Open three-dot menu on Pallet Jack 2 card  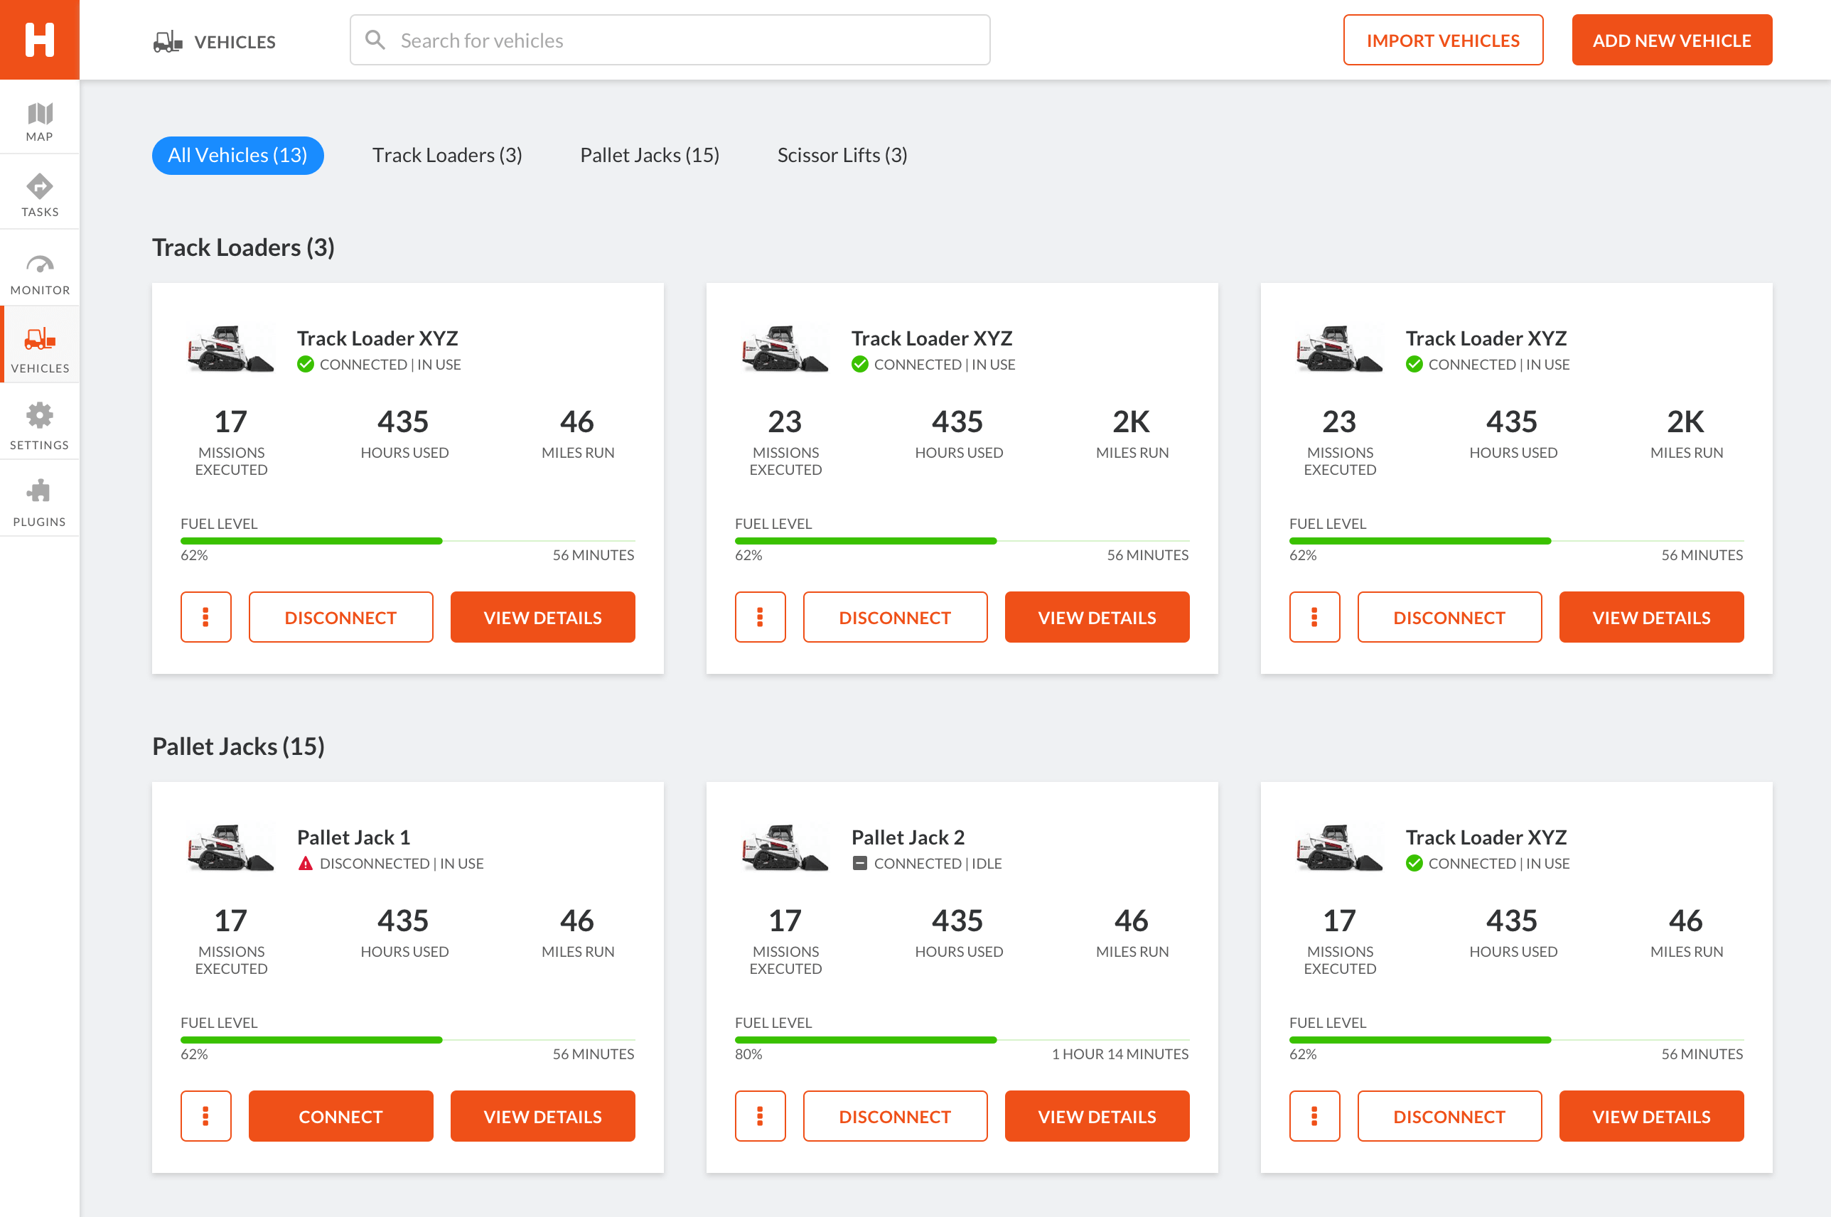[760, 1116]
